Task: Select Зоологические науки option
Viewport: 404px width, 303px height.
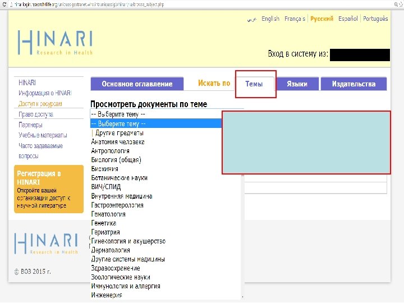Action: pyautogui.click(x=121, y=277)
